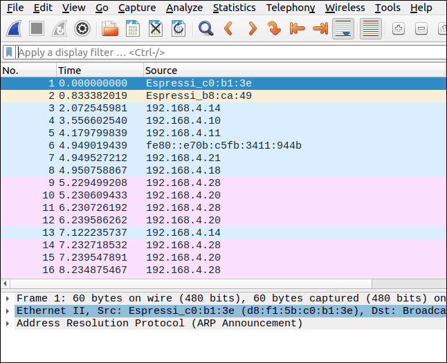Select packet 13 at time 7.122235737
The image size is (447, 363).
(x=223, y=232)
